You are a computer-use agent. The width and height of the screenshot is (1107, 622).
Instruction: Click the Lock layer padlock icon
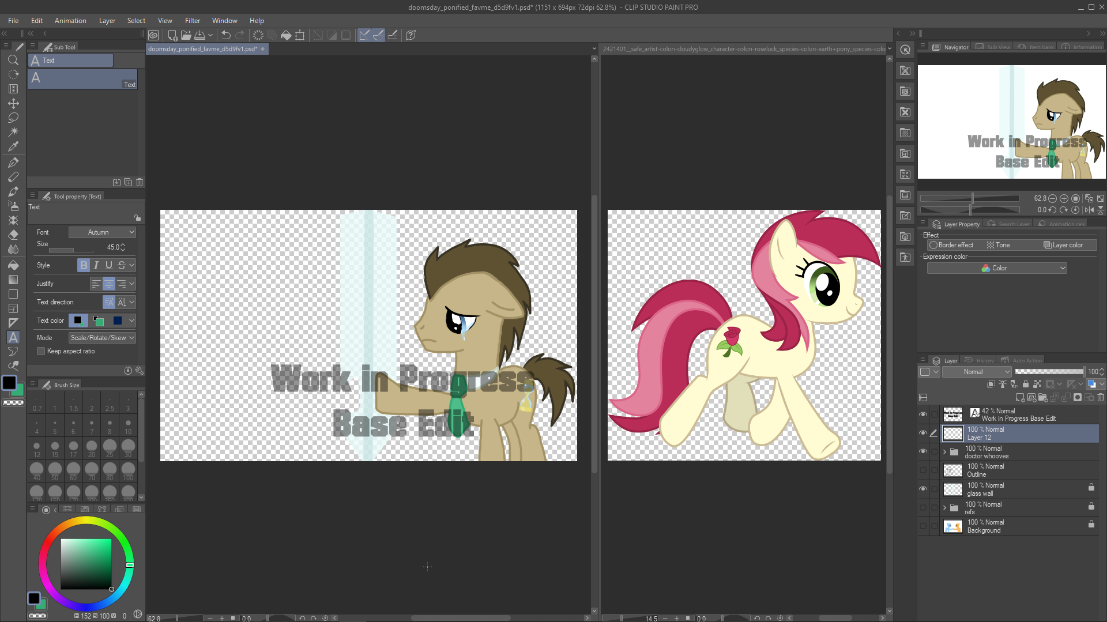(x=1026, y=384)
